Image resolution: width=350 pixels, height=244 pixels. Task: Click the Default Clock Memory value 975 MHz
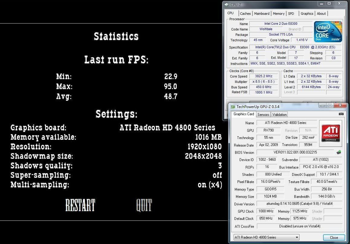click(300, 218)
